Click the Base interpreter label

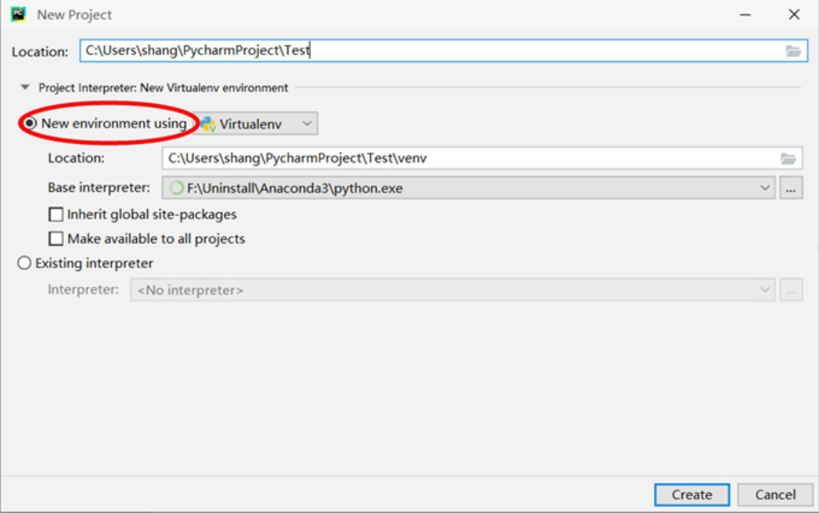[99, 187]
